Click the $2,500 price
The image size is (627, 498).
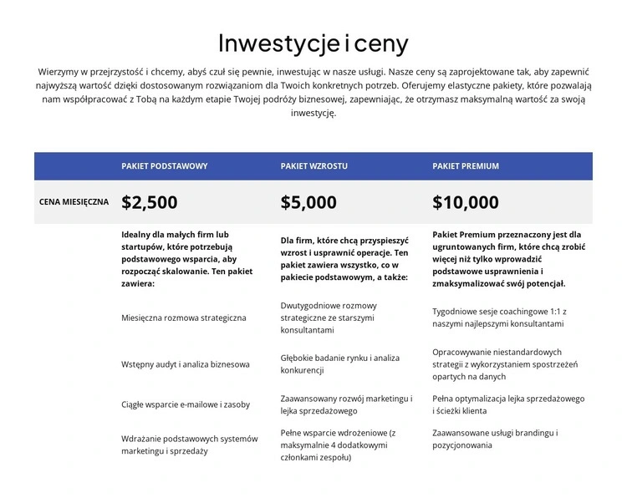[150, 202]
